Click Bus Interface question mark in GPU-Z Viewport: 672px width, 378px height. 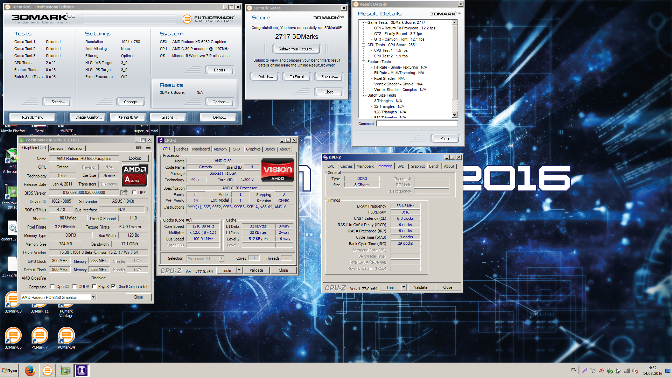pyautogui.click(x=147, y=210)
